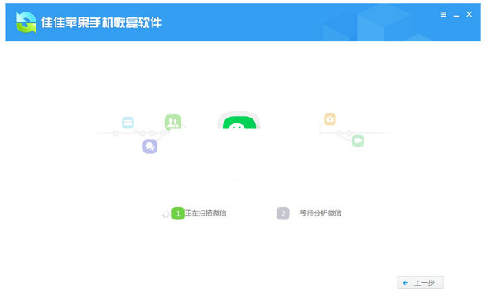This screenshot has height=308, width=497.
Task: Click the purple chat bubbles icon
Action: (x=150, y=147)
